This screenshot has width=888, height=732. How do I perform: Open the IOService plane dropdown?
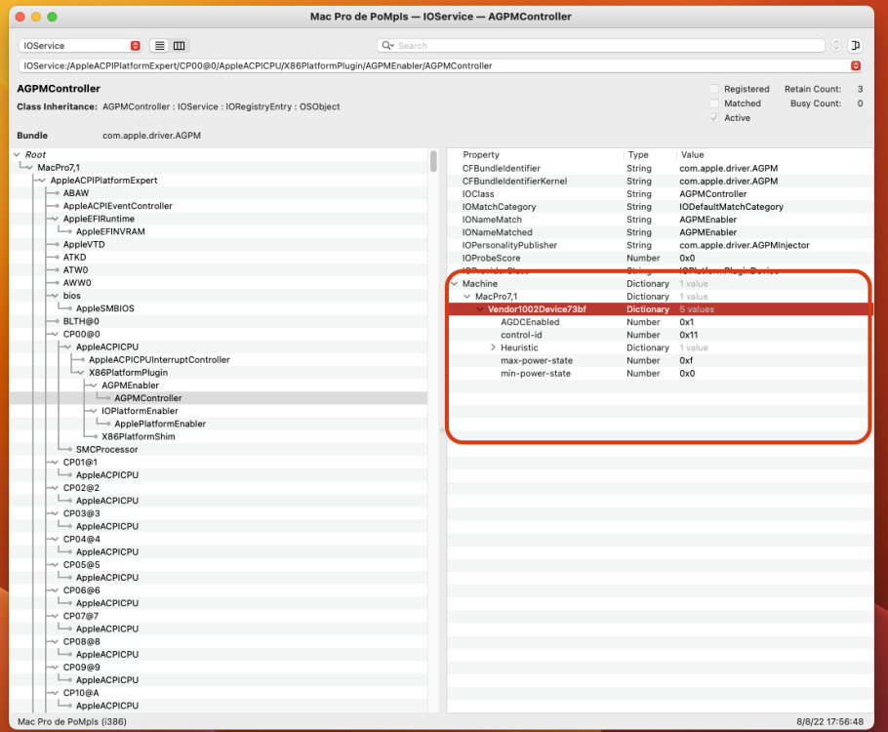(x=79, y=46)
